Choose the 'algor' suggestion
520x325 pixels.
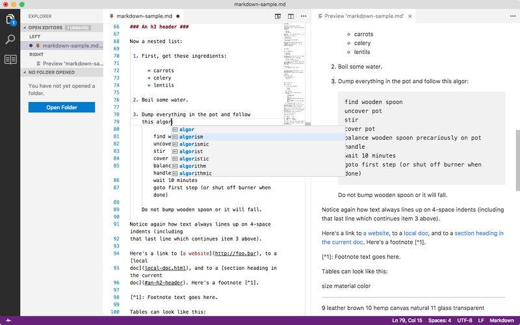(258, 129)
